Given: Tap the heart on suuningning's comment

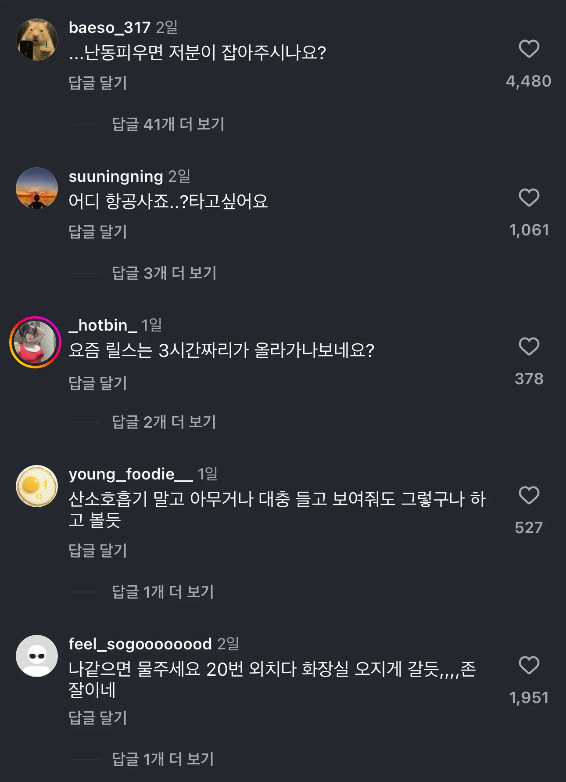Looking at the screenshot, I should (x=529, y=198).
